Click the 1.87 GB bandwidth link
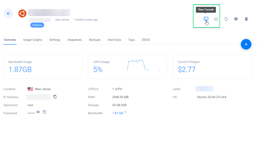The width and height of the screenshot is (259, 154). tap(118, 113)
